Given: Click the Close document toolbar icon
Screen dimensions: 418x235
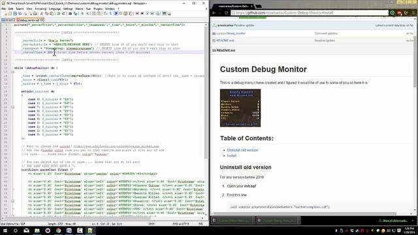Looking at the screenshot, I should click(x=25, y=13).
